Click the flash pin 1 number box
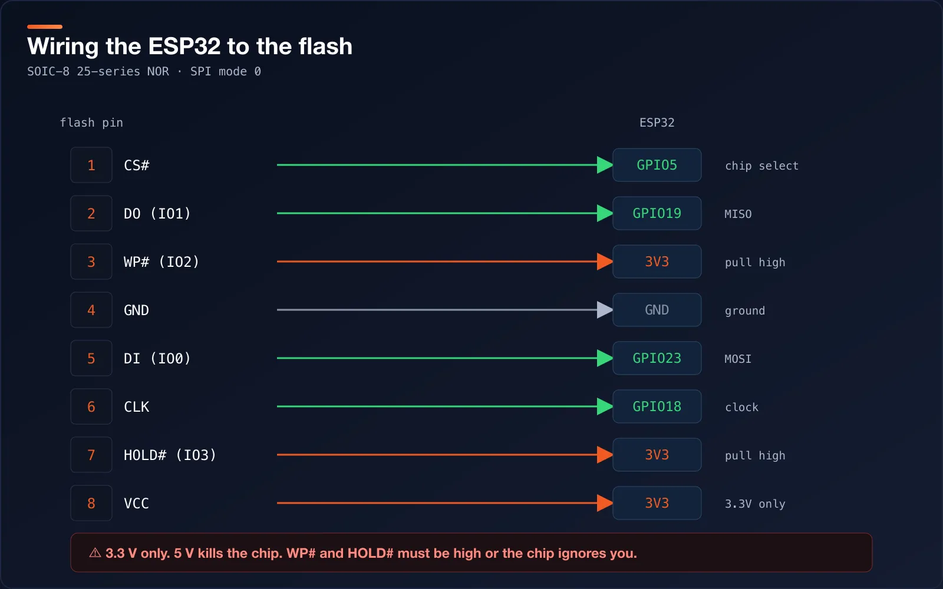This screenshot has height=589, width=943. (91, 165)
